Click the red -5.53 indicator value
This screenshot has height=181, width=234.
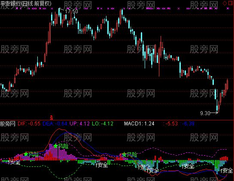(x=171, y=124)
